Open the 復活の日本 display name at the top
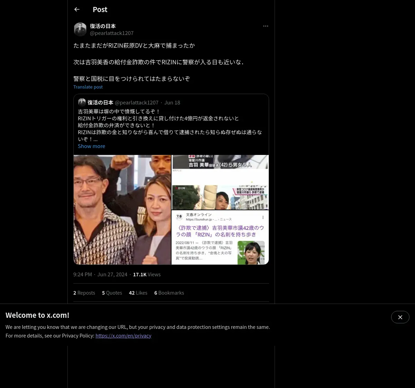This screenshot has height=388, width=415. coord(103,26)
